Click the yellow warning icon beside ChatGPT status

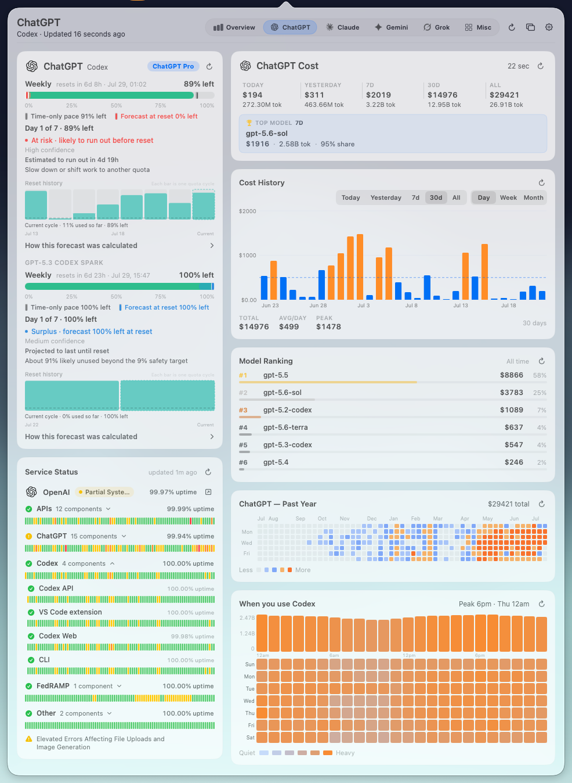click(x=28, y=536)
